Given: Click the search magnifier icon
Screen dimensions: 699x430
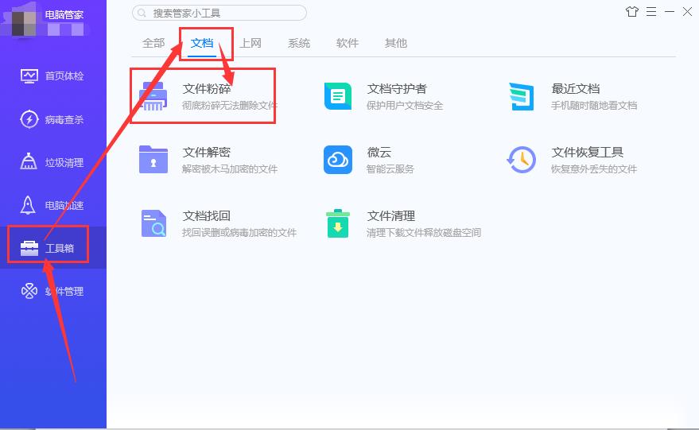Looking at the screenshot, I should pyautogui.click(x=142, y=13).
